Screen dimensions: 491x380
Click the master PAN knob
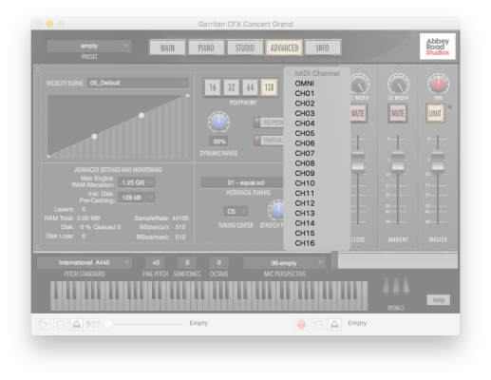pyautogui.click(x=438, y=85)
